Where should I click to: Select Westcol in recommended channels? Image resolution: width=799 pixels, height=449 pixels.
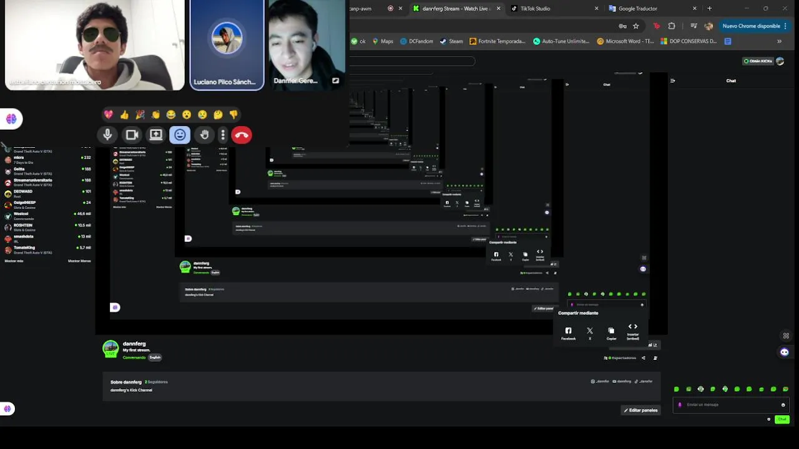pos(47,216)
